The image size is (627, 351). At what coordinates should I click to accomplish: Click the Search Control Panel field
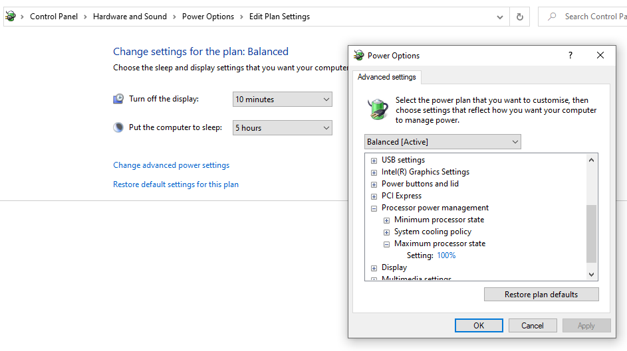582,17
